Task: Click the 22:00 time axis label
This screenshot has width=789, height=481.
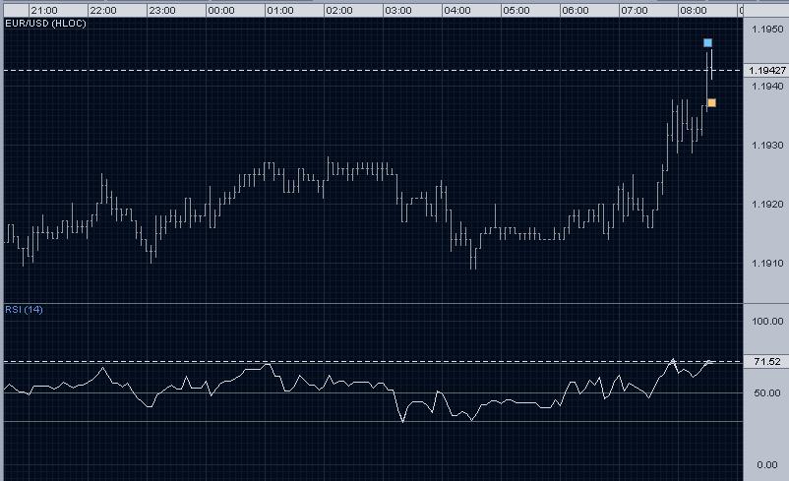Action: point(102,10)
